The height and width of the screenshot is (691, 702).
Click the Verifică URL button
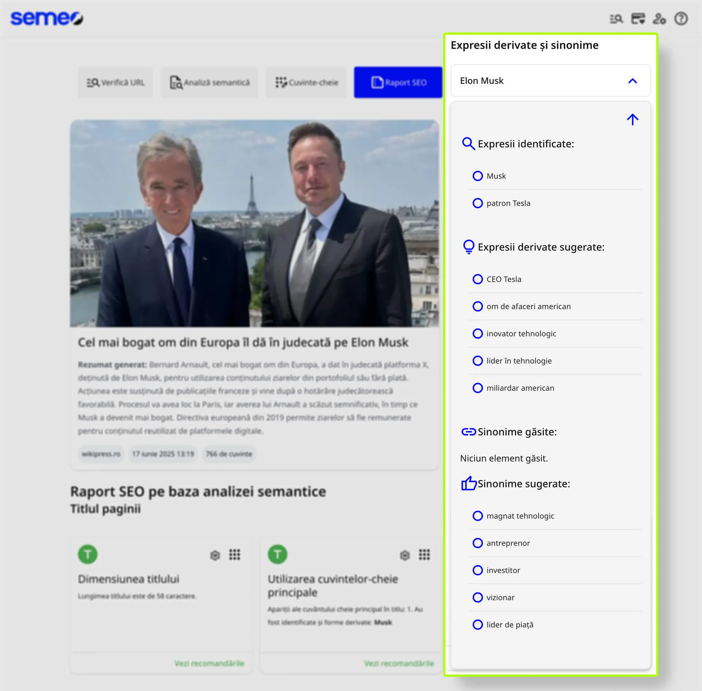116,83
